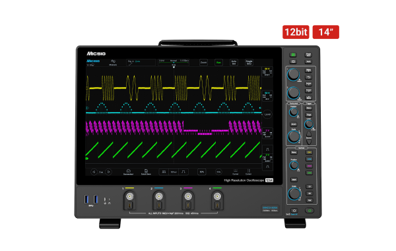The image size is (396, 251).
Task: Tap the Screenshot icon in bottom bar
Action: 128,172
